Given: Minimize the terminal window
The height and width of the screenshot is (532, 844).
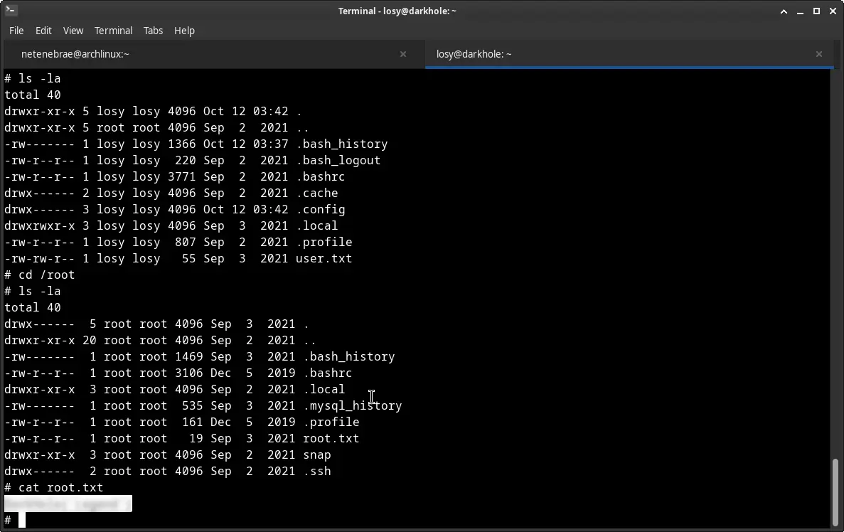Looking at the screenshot, I should coord(800,11).
